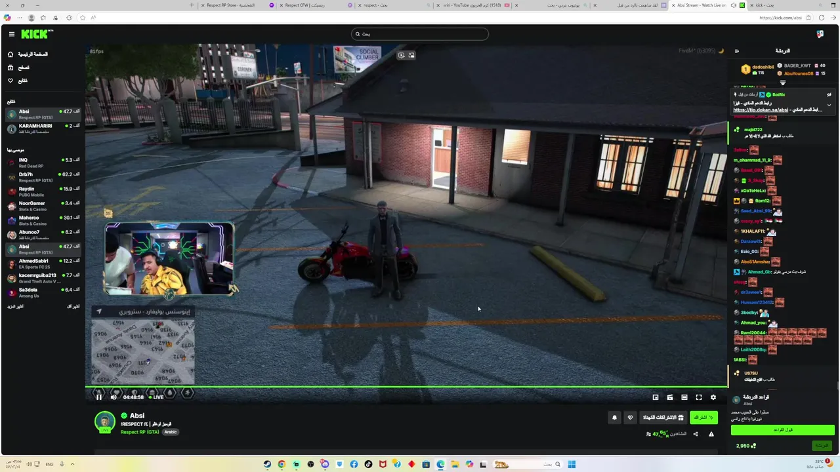The width and height of the screenshot is (840, 472).
Task: Open the browse sidebar link
Action: point(18,68)
